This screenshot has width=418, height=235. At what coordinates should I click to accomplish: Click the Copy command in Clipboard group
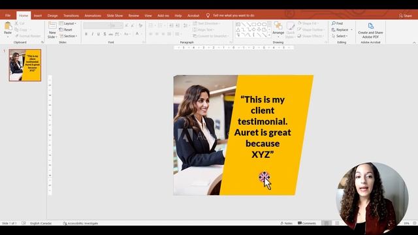click(21, 29)
